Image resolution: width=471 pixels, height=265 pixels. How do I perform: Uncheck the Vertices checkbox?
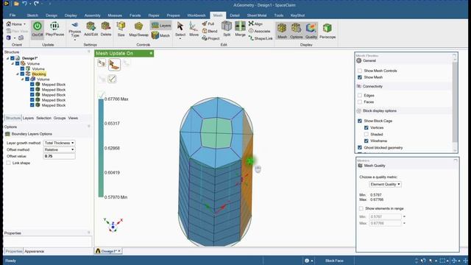(366, 127)
